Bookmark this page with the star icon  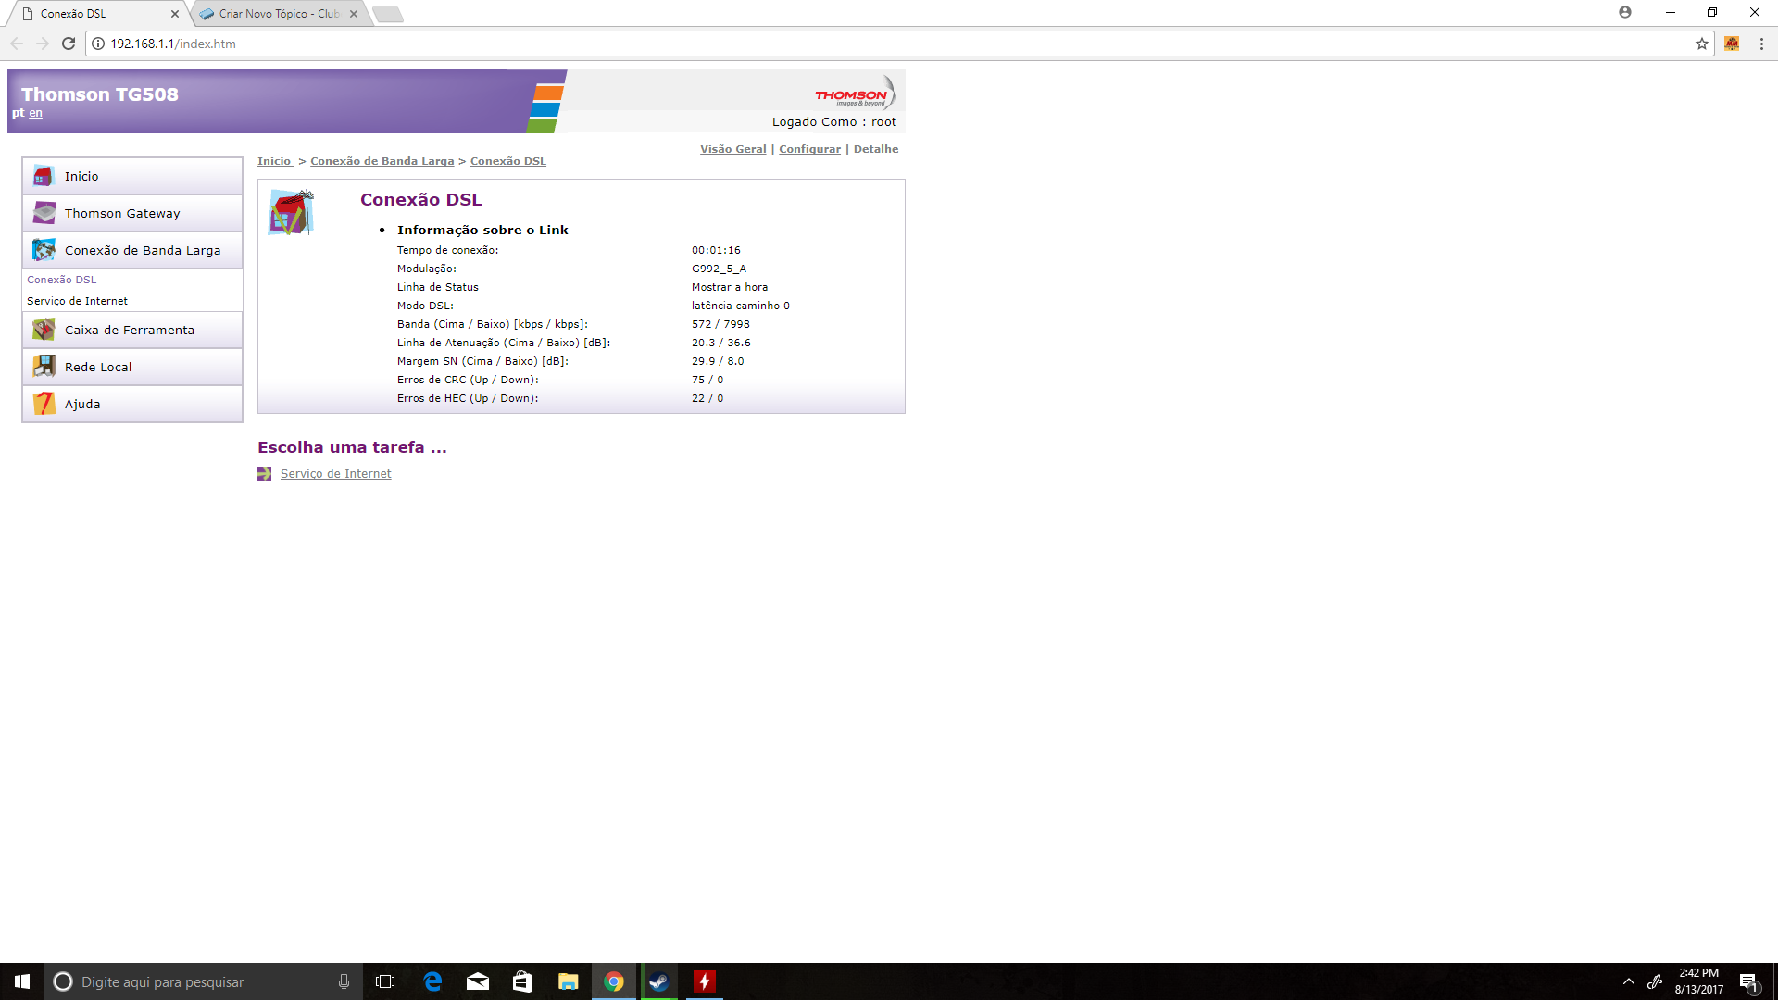coord(1702,44)
